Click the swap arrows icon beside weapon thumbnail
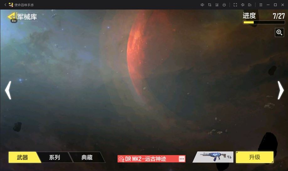This screenshot has height=171, width=288. [x=229, y=157]
